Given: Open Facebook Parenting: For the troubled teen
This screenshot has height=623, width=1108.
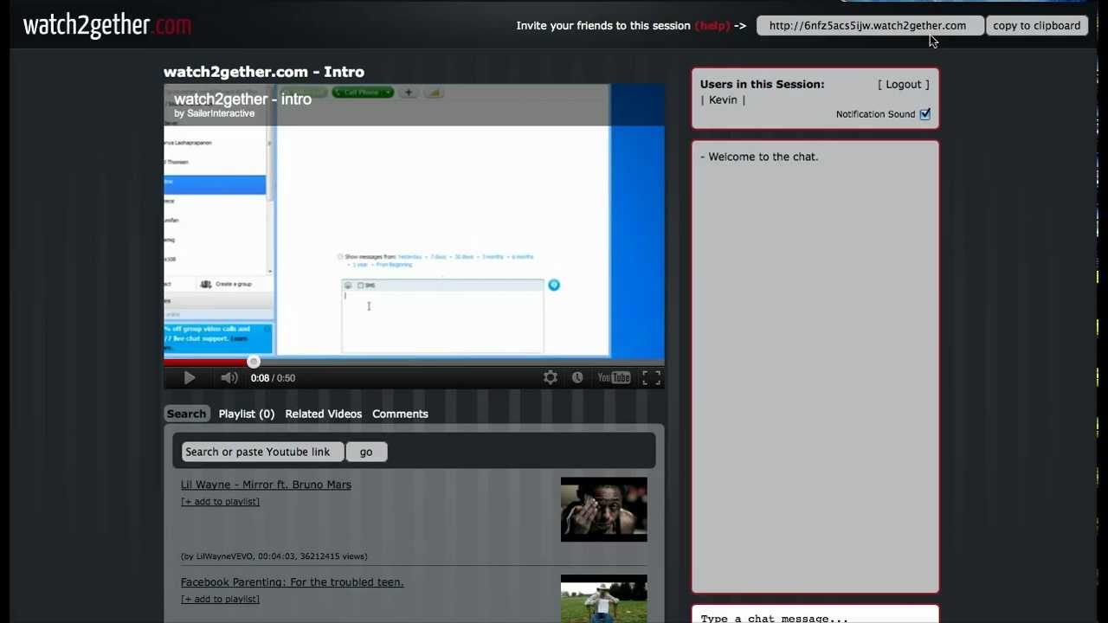Looking at the screenshot, I should point(292,582).
